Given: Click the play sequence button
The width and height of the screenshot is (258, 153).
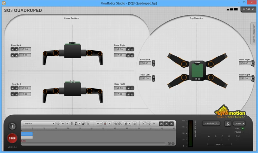Looking at the screenshot, I should pos(166,124).
